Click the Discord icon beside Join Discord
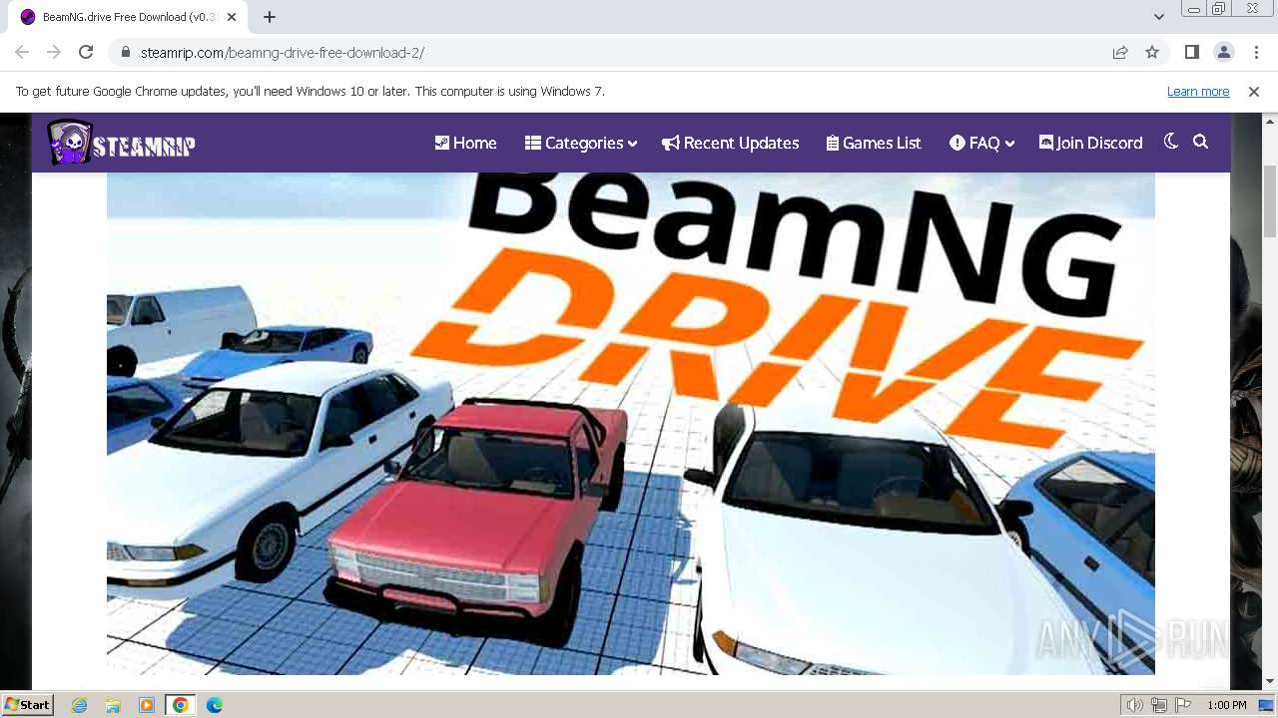The image size is (1278, 718). point(1046,143)
